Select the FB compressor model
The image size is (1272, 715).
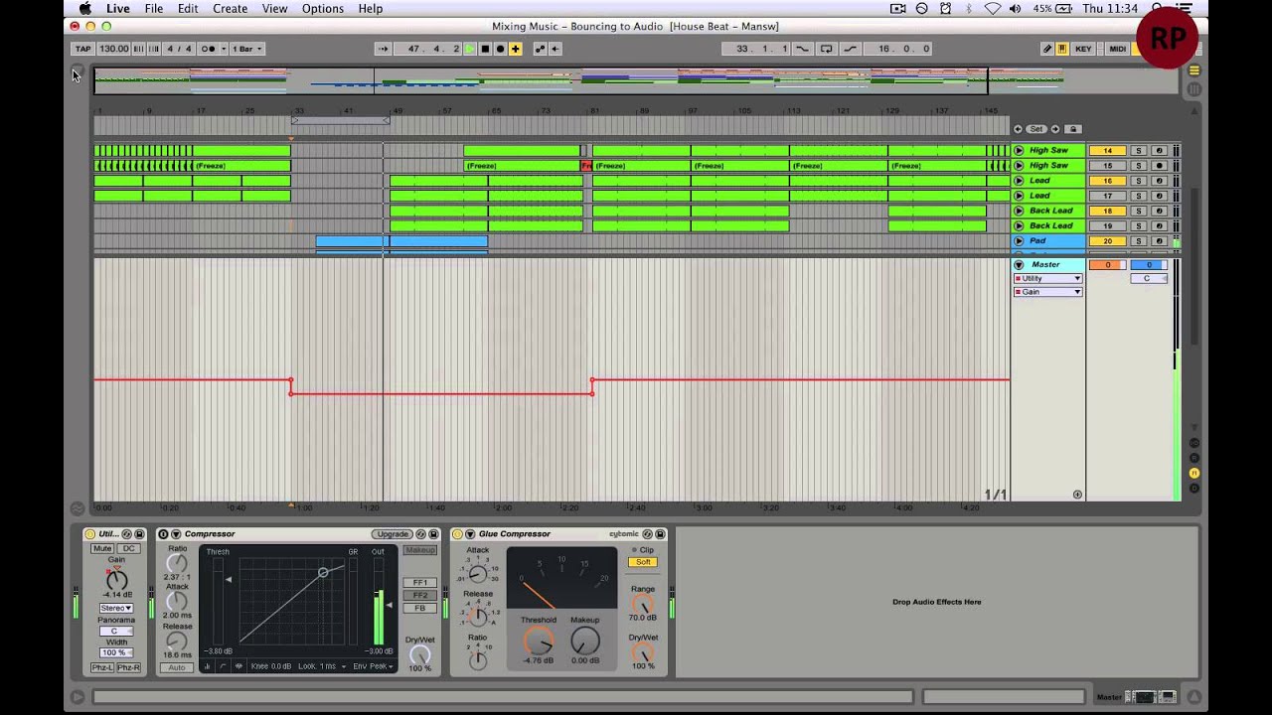click(x=420, y=608)
